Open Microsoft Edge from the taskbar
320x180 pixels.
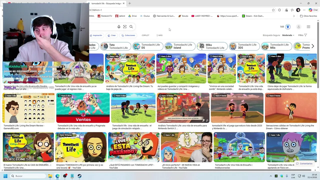(x=57, y=176)
